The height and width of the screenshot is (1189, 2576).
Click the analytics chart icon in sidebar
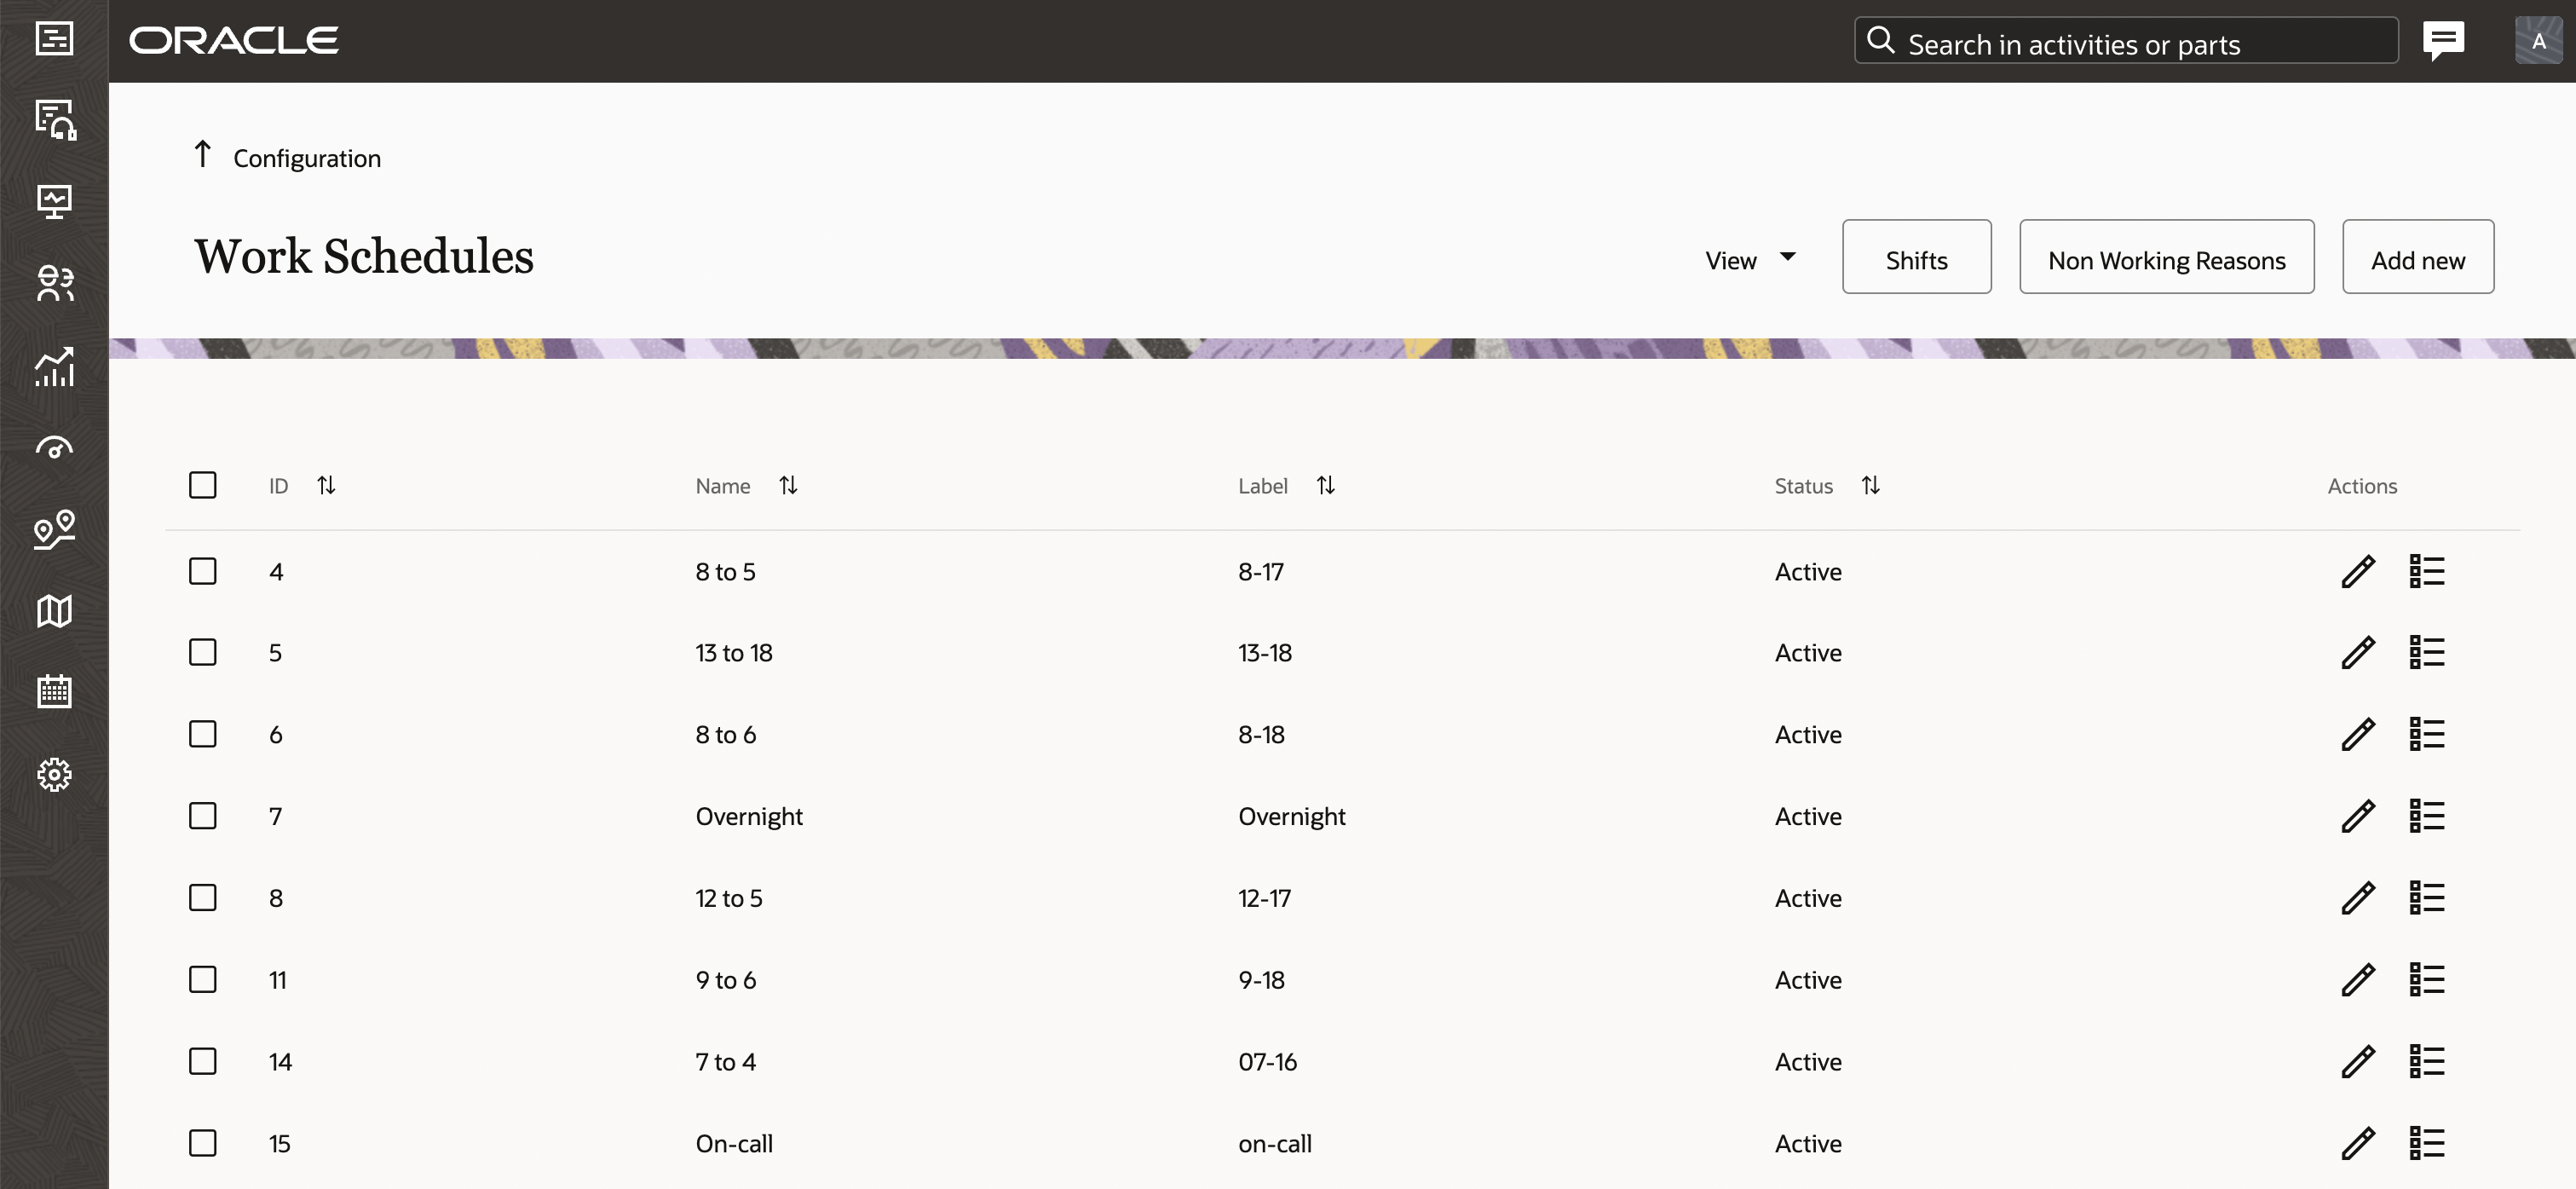click(54, 366)
